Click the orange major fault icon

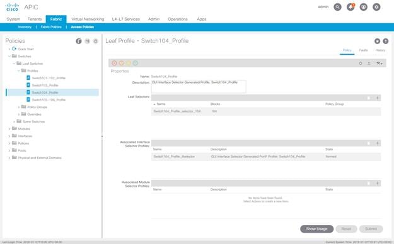click(122, 63)
